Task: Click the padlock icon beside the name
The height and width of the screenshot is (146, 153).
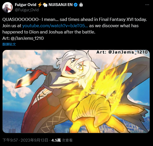Action: (x=81, y=5)
